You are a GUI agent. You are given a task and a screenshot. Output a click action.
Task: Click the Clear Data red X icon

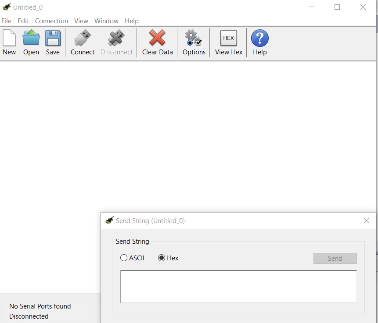[157, 39]
